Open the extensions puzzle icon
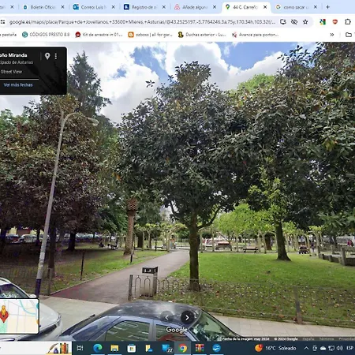355x355 pixels. click(348, 22)
